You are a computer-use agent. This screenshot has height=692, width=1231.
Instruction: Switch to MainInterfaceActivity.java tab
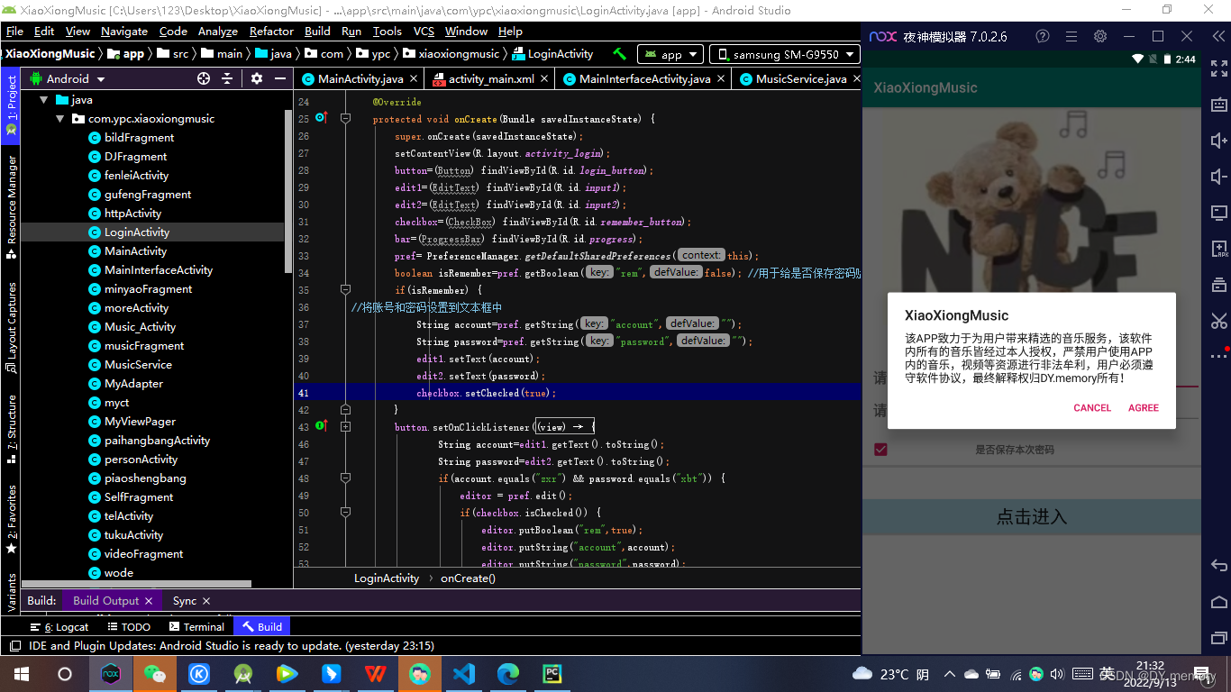point(644,78)
